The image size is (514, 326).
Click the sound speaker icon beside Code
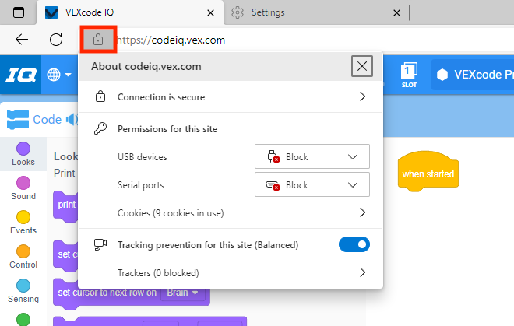coord(72,120)
